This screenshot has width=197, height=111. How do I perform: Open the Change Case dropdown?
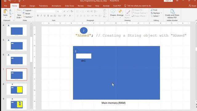click(60, 16)
